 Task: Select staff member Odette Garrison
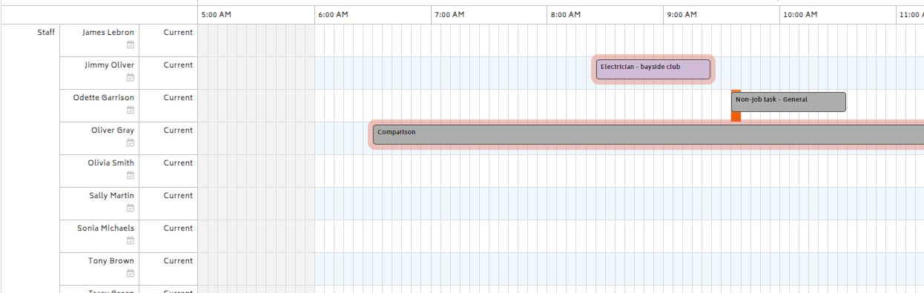(104, 98)
